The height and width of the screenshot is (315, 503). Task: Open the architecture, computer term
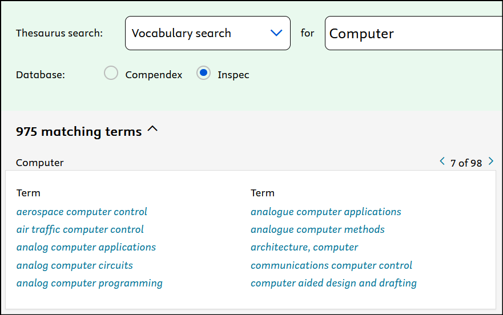[304, 247]
